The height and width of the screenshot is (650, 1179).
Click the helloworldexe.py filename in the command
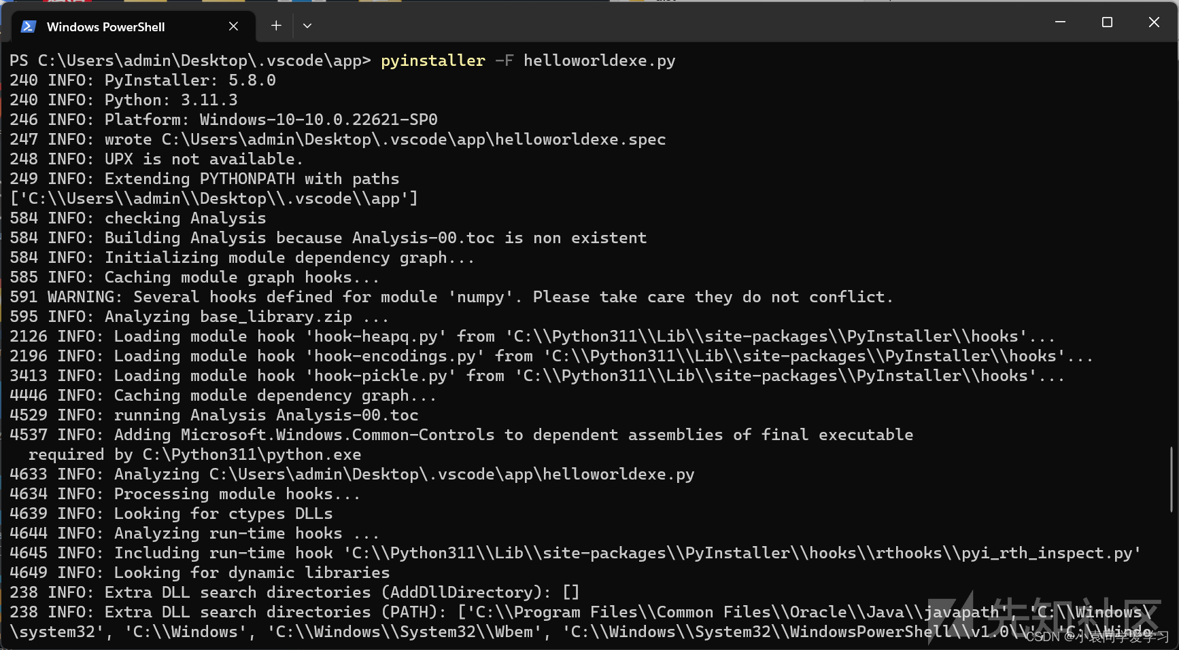598,60
